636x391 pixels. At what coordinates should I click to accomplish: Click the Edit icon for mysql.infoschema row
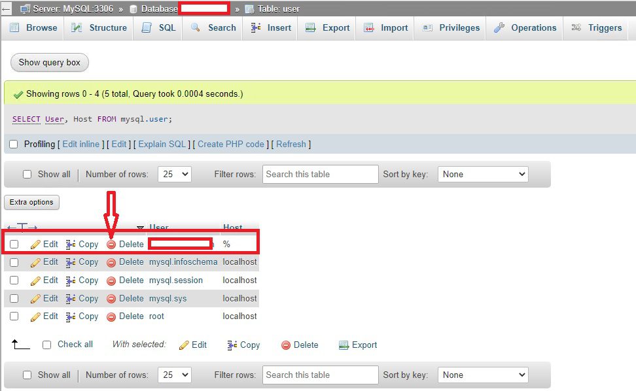click(x=36, y=262)
